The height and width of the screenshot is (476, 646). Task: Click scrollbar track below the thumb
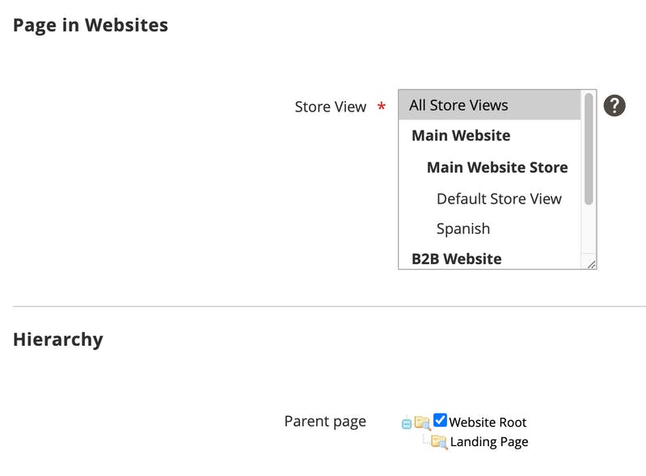click(589, 229)
